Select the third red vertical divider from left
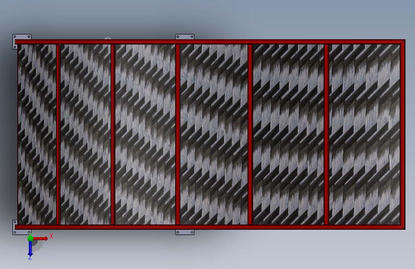Viewport: 415px width, 269px height. (178, 134)
